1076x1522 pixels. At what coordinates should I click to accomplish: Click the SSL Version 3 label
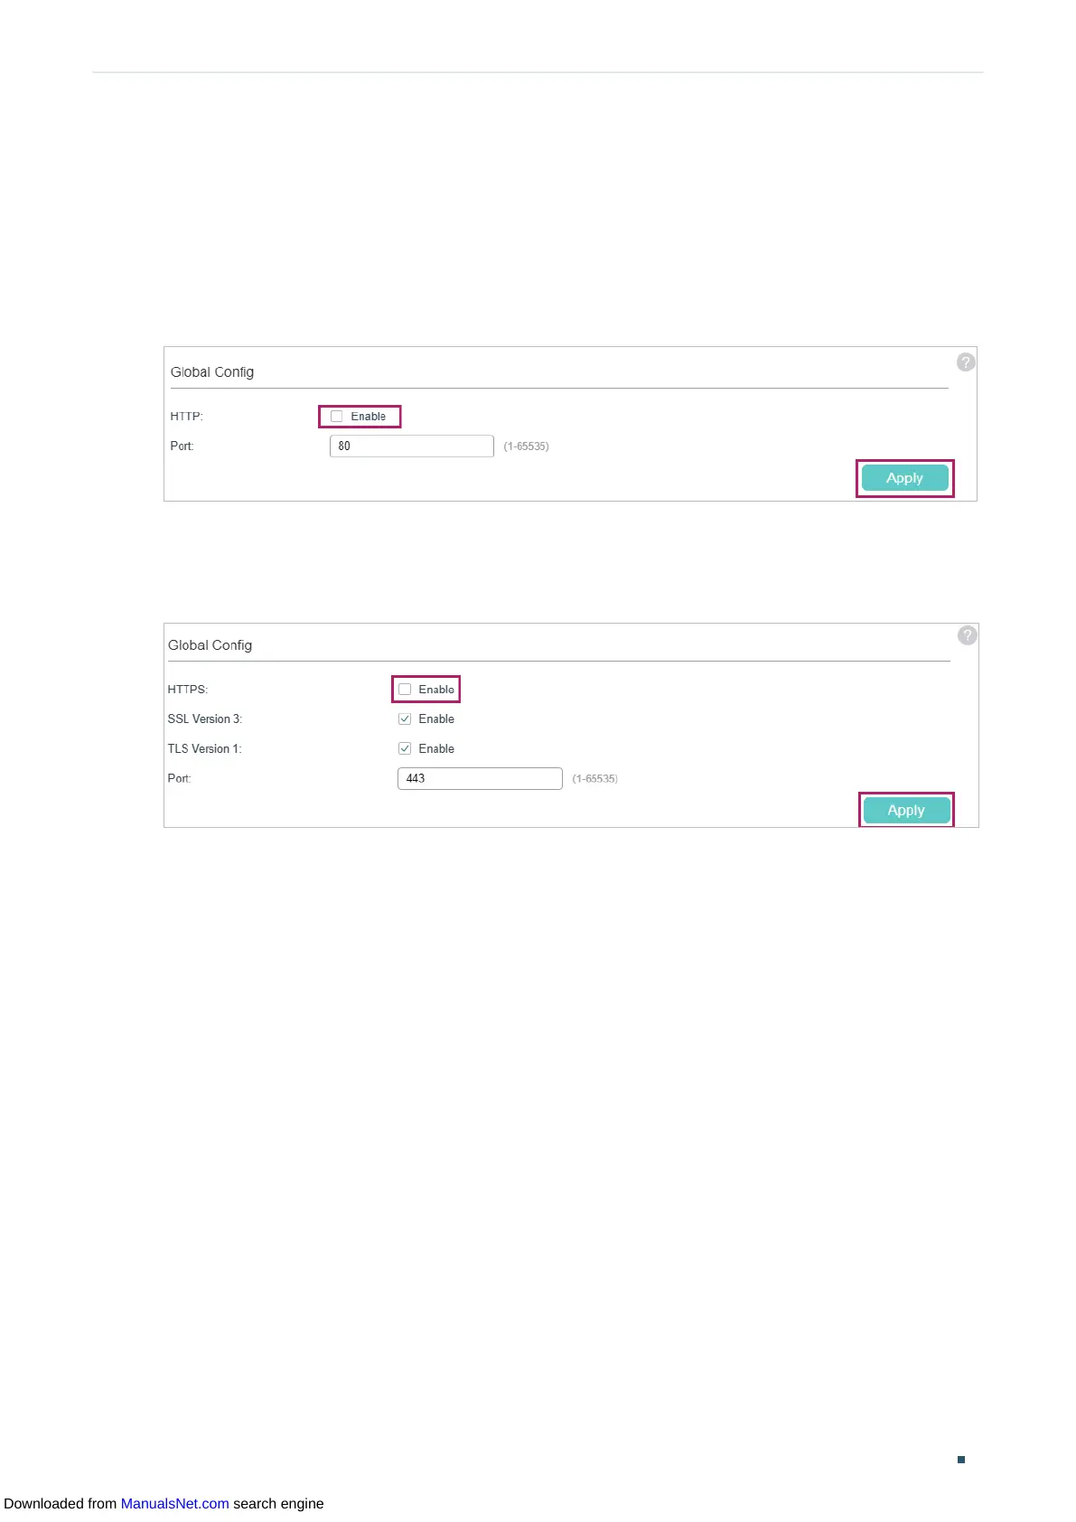[205, 719]
